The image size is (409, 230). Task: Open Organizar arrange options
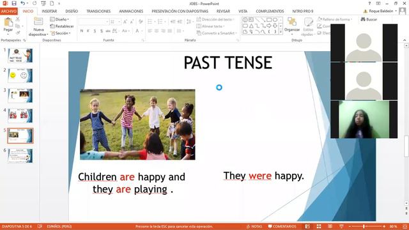pos(292,25)
